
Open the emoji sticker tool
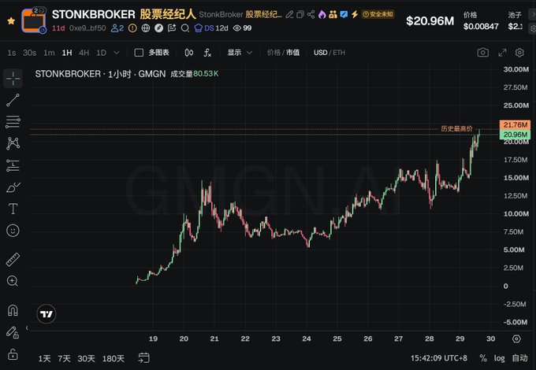[13, 231]
